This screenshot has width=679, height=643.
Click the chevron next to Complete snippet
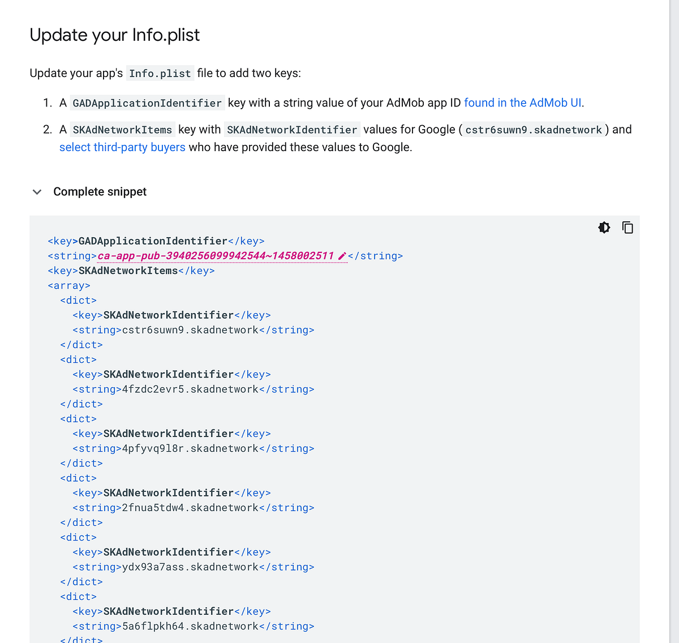(x=37, y=192)
